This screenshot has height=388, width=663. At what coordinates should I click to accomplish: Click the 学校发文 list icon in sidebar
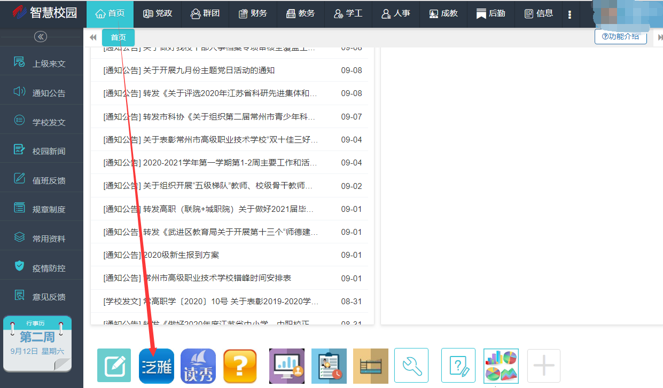coord(19,121)
